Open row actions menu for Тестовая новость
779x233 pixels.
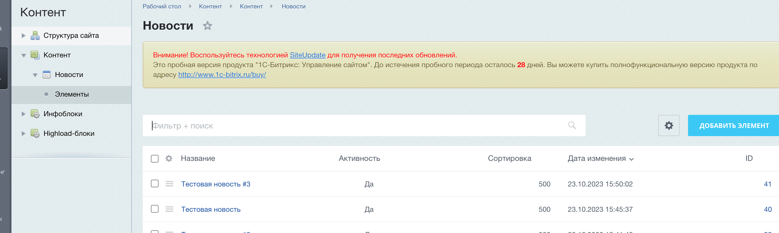pos(169,209)
